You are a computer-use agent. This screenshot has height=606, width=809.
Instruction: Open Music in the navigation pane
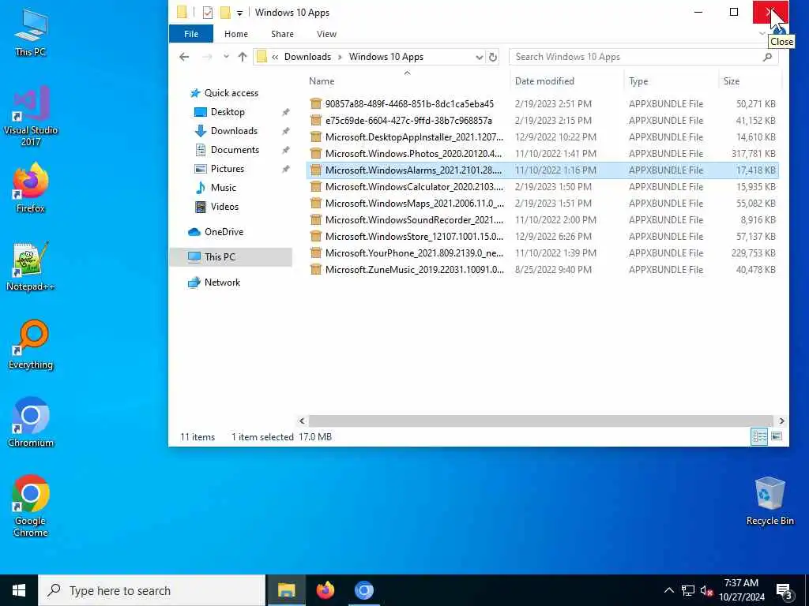pyautogui.click(x=223, y=188)
